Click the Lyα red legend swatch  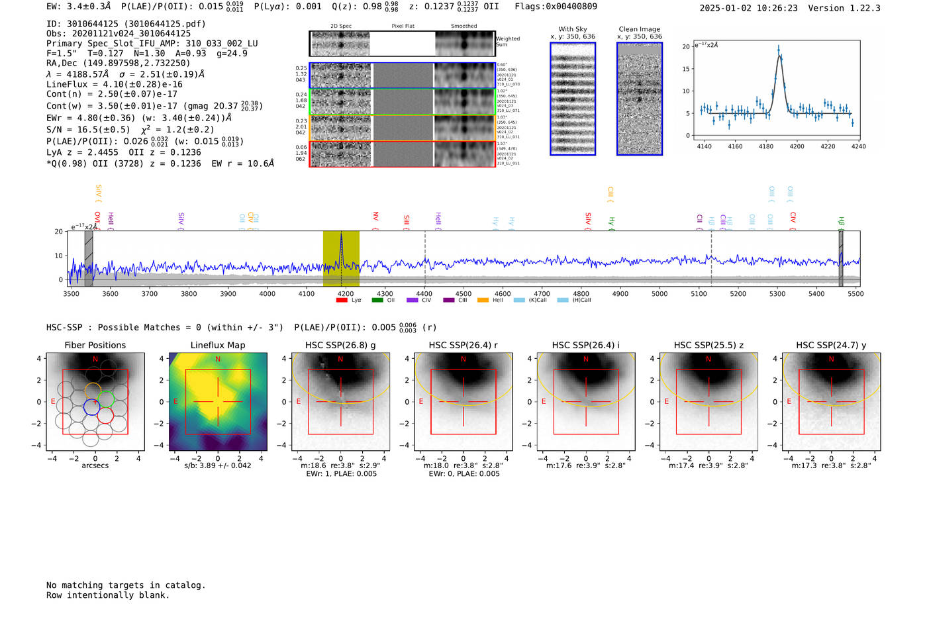pos(342,300)
